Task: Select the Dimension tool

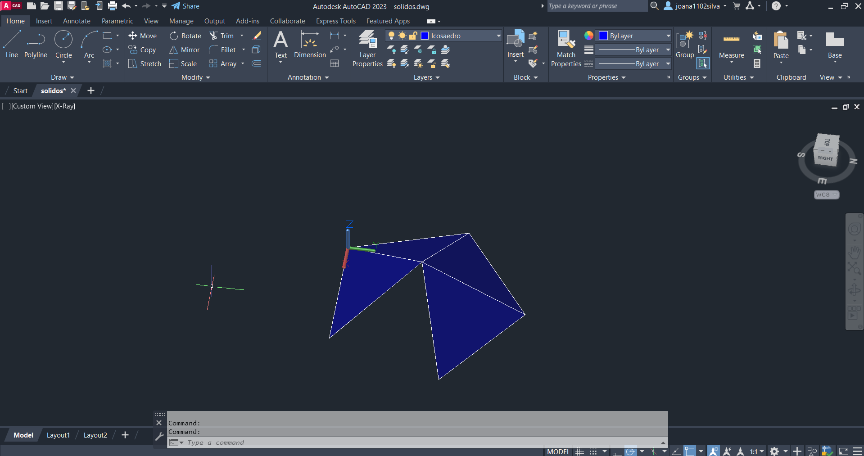Action: (x=310, y=44)
